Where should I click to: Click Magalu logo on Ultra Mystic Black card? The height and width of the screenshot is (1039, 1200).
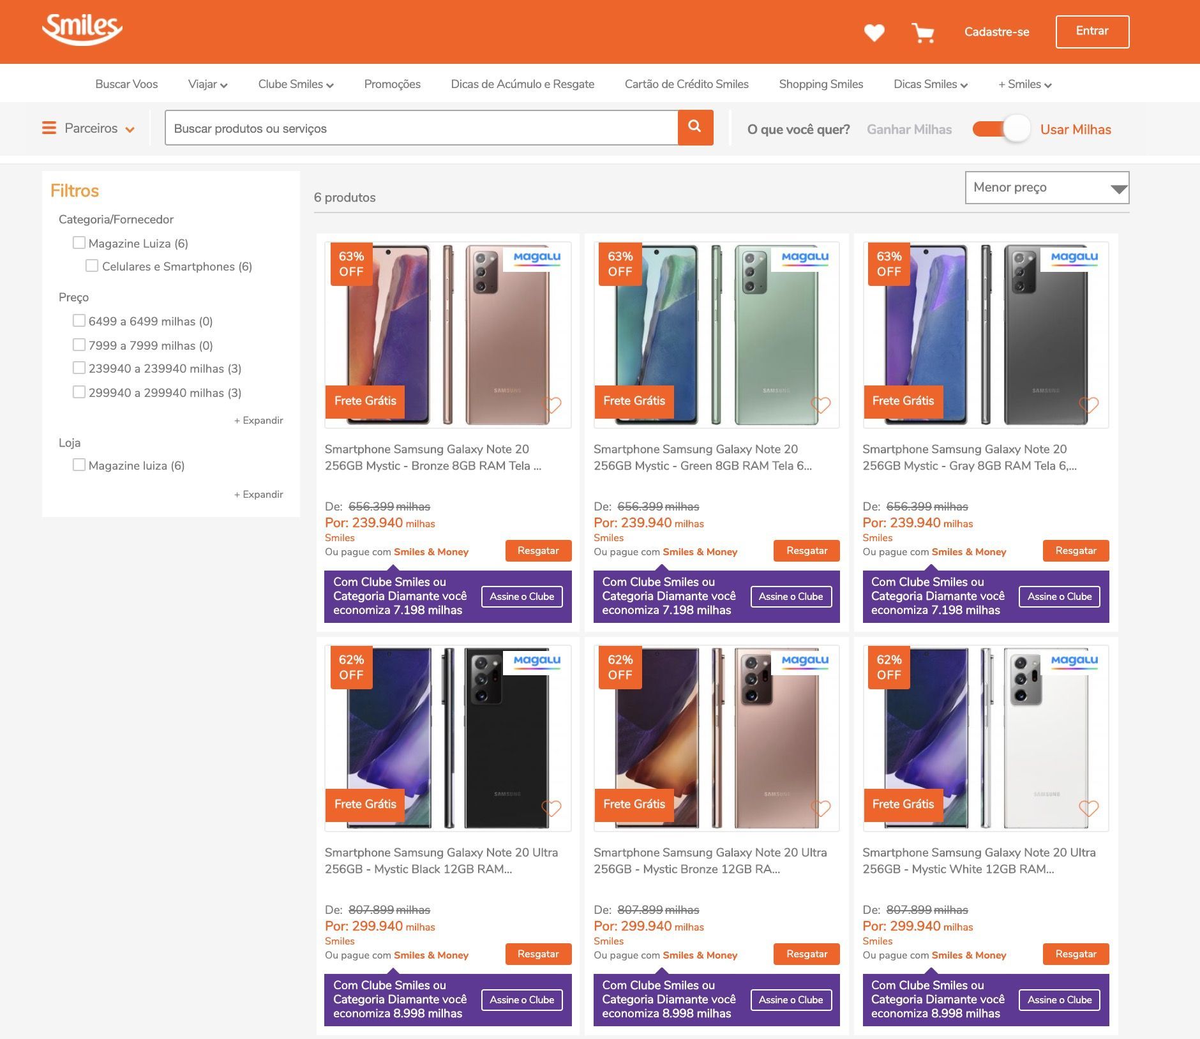pos(537,661)
